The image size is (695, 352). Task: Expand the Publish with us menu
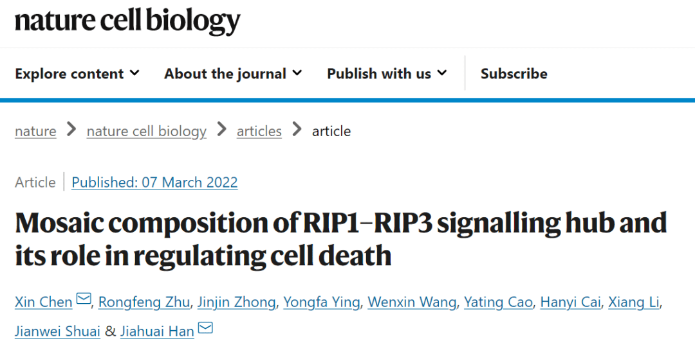tap(387, 73)
